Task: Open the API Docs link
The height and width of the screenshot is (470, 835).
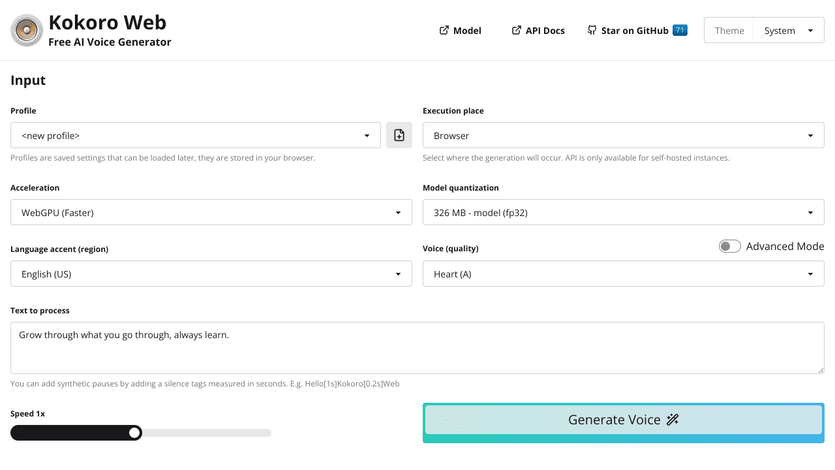Action: point(538,30)
